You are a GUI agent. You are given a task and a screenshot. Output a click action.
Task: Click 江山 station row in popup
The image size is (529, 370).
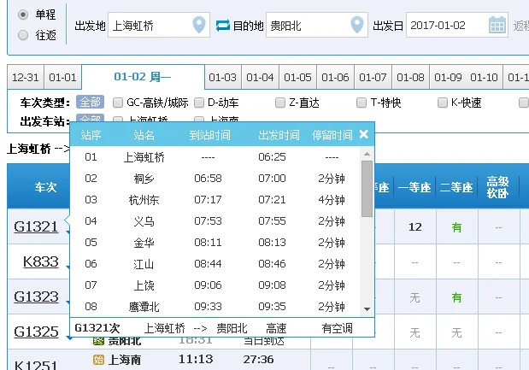215,264
